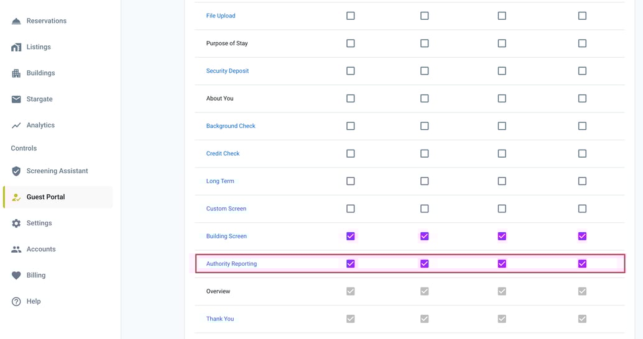Open Guest Portal in sidebar menu
This screenshot has width=643, height=339.
point(45,197)
